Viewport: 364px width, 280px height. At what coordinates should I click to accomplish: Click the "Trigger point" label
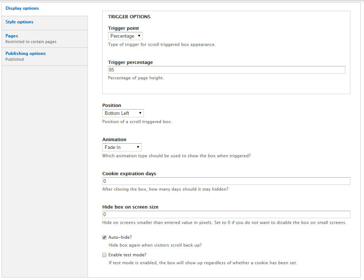click(x=123, y=28)
